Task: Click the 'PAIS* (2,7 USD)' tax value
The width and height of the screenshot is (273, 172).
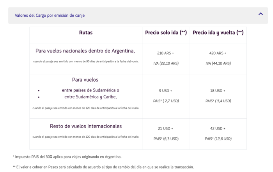Action: pyautogui.click(x=166, y=101)
